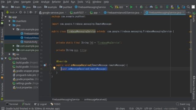Switch to the FirebaseInstanceIDService.java tab
Image resolution: width=196 pixels, height=110 pixels.
tap(123, 13)
